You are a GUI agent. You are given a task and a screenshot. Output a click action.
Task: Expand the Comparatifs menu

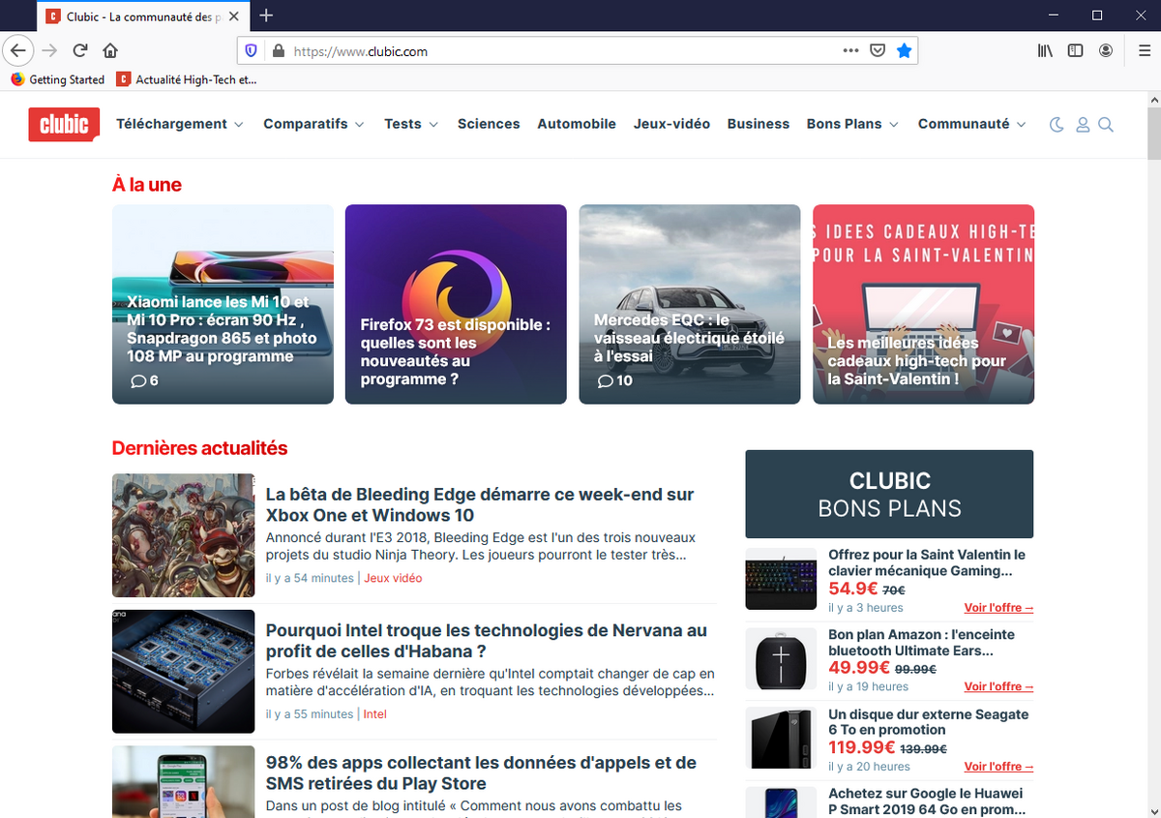pos(313,124)
